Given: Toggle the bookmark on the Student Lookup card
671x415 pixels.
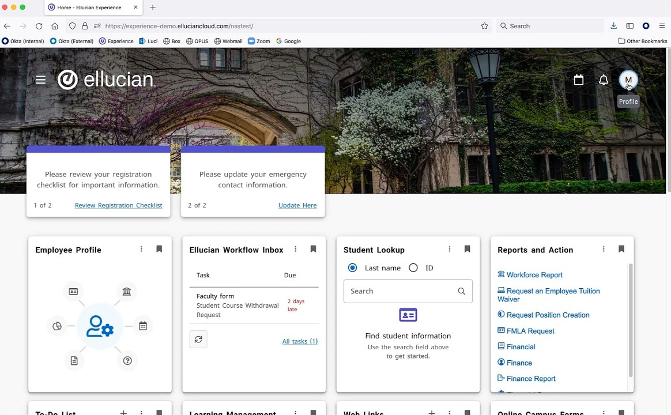Looking at the screenshot, I should 467,249.
